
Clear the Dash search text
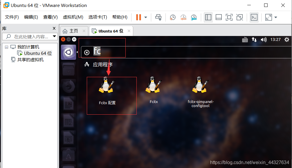click(x=87, y=53)
